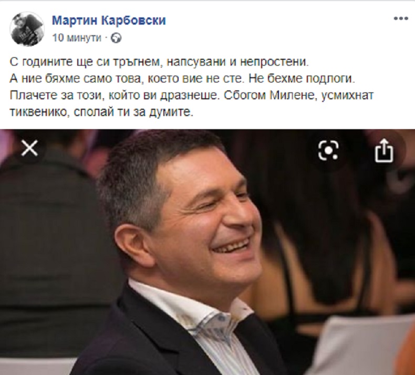Click the line starting 'А ние бяхме'
Screen dimensions: 415x375
[182, 79]
